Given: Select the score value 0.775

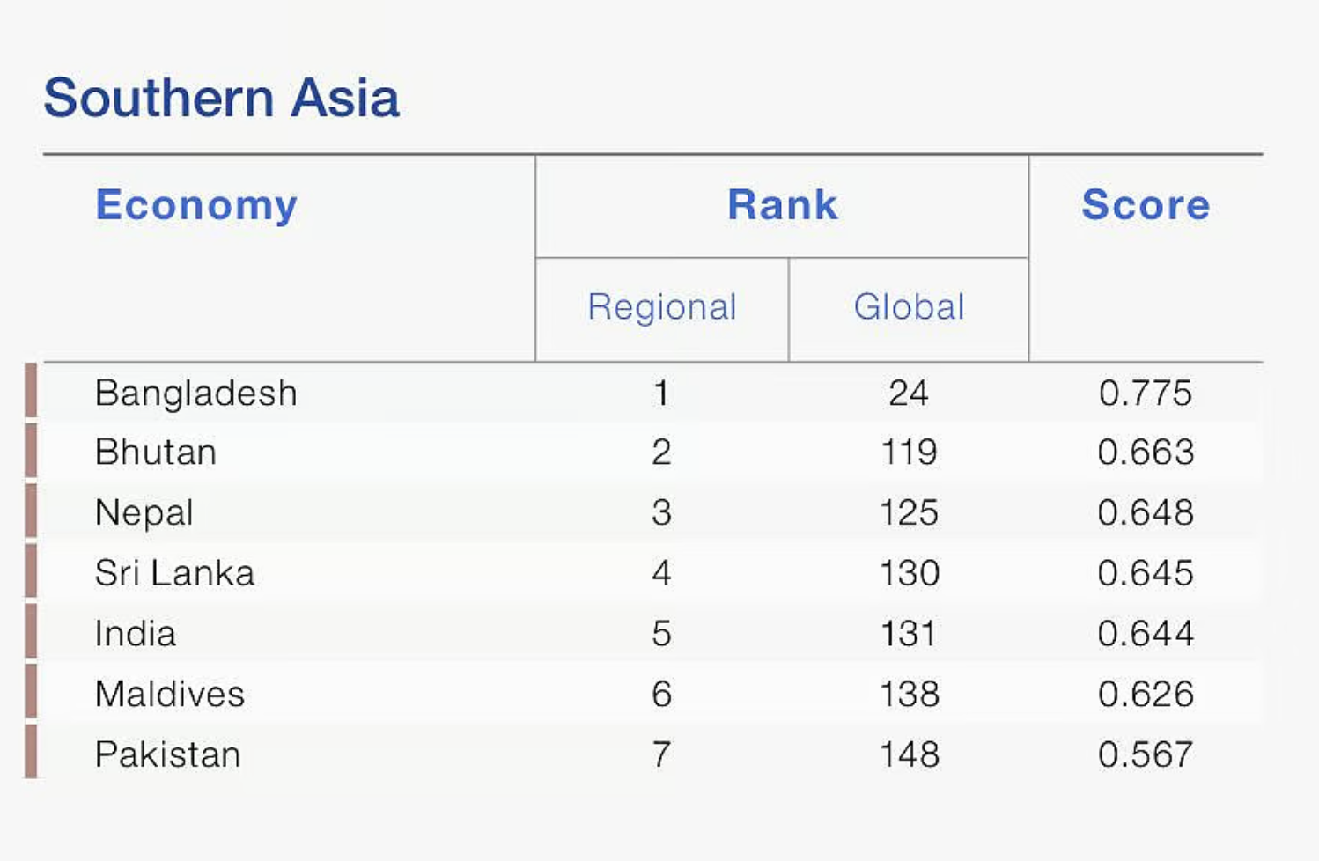Looking at the screenshot, I should [1146, 393].
